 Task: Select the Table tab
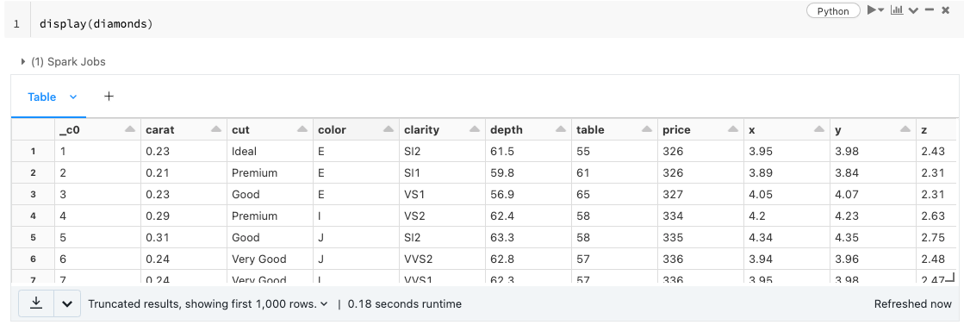42,97
